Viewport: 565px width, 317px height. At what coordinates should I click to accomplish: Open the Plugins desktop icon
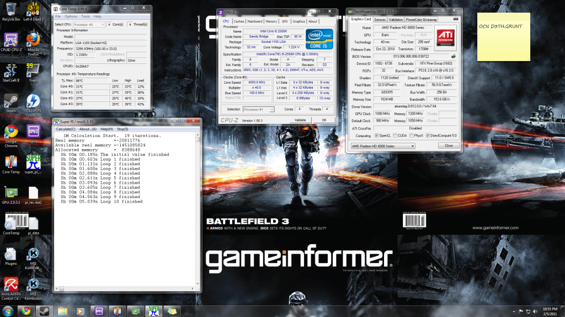[11, 256]
